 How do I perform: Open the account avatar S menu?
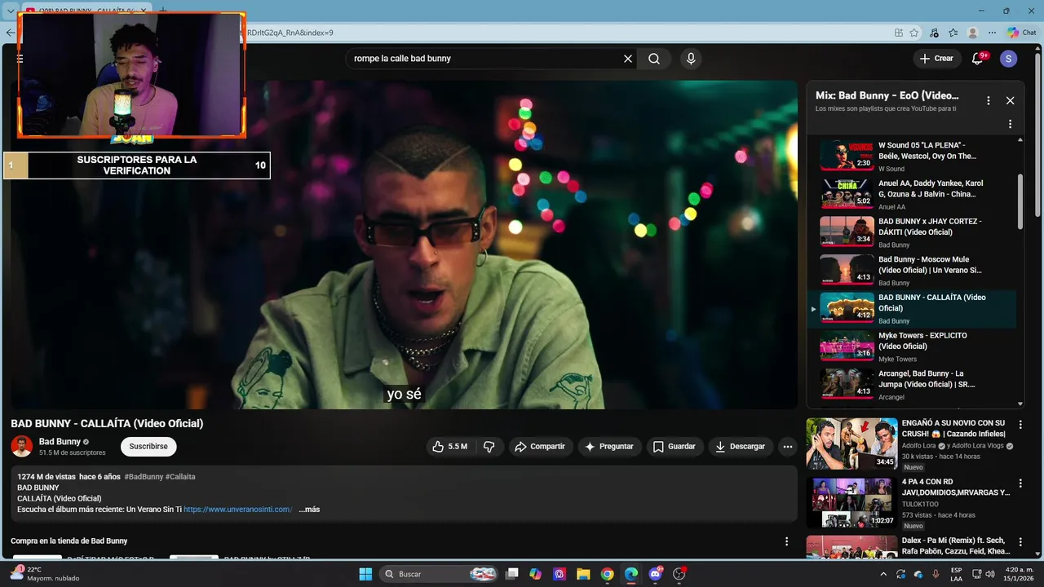point(1008,59)
